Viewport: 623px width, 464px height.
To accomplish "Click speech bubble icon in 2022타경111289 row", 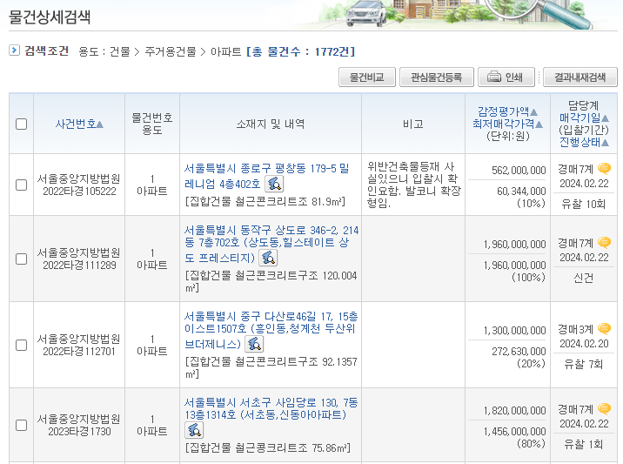I will tap(605, 243).
